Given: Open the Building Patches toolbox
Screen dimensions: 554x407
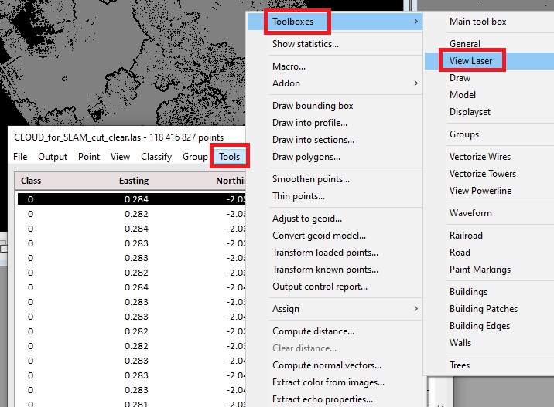Looking at the screenshot, I should click(484, 309).
